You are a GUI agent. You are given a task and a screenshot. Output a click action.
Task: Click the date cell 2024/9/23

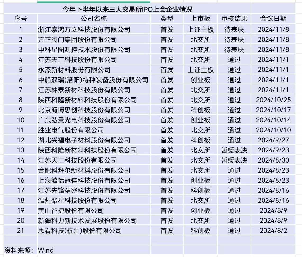273,150
